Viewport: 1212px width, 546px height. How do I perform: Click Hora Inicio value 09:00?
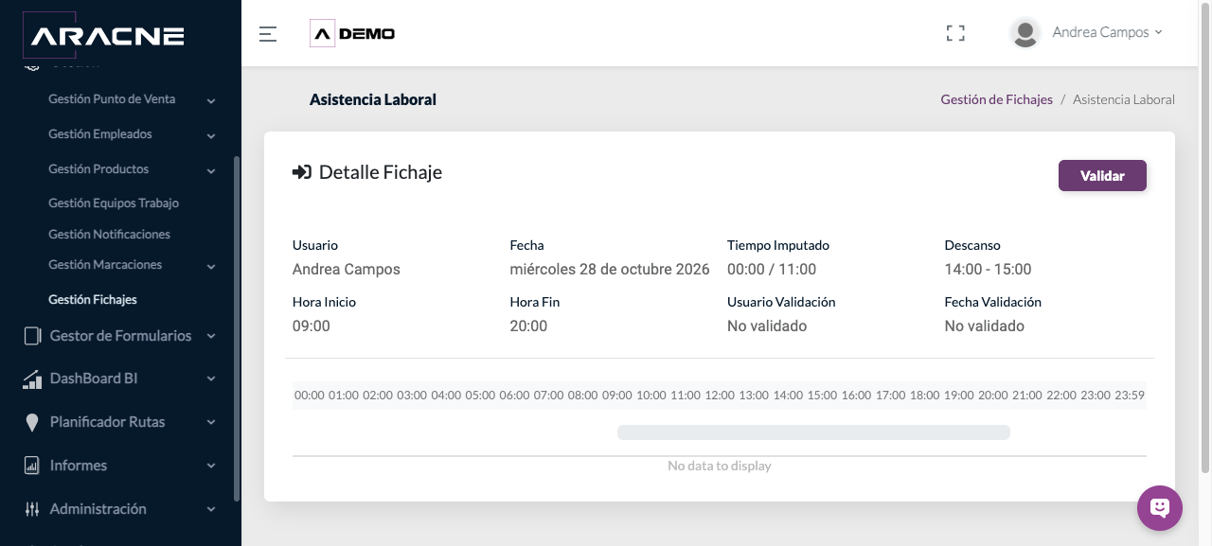point(312,326)
